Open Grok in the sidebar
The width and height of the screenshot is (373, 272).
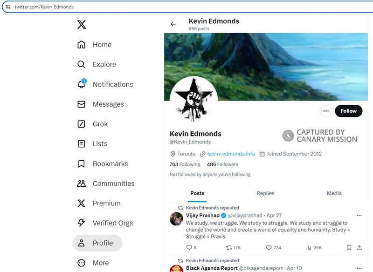92,124
